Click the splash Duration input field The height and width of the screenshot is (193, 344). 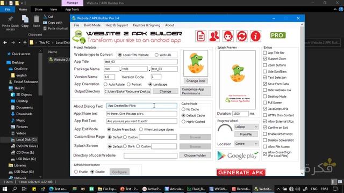pyautogui.click(x=240, y=114)
